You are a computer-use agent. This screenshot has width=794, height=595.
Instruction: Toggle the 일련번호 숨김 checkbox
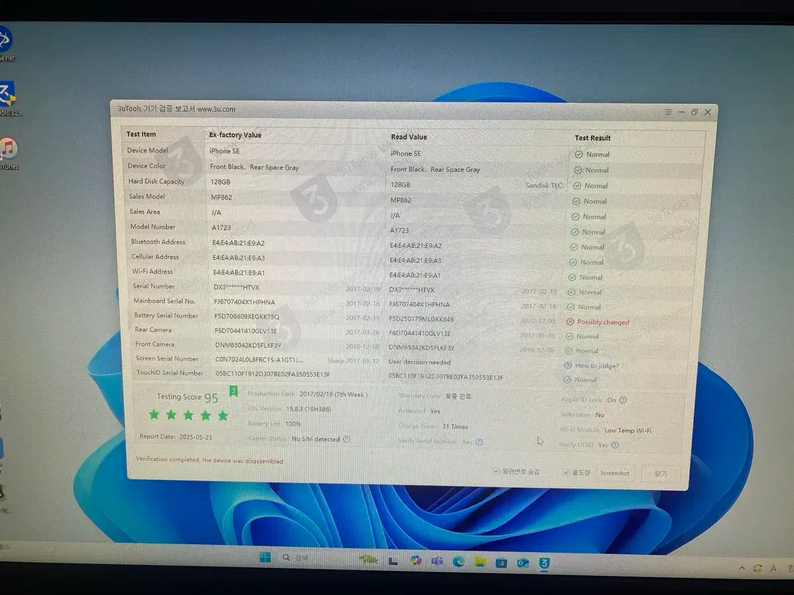point(496,471)
